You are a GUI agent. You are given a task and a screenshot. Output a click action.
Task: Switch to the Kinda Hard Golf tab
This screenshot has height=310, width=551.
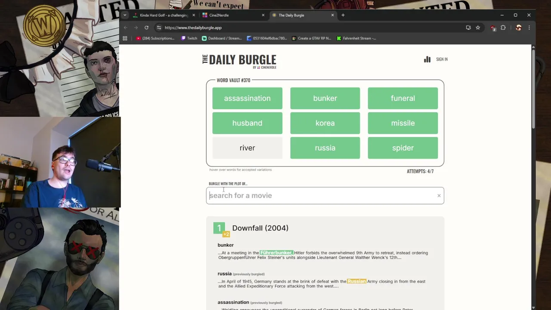point(164,15)
